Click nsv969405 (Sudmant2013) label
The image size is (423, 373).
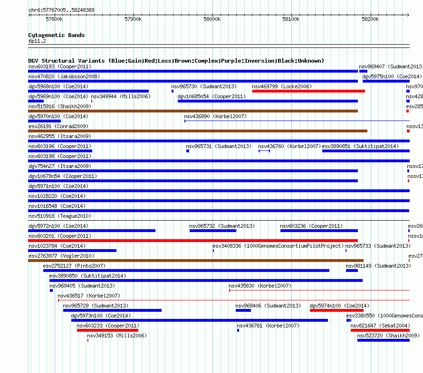tap(82, 286)
